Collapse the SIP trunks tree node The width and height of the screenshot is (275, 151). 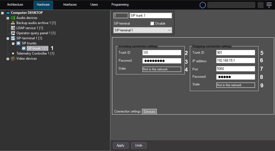pos(13,44)
